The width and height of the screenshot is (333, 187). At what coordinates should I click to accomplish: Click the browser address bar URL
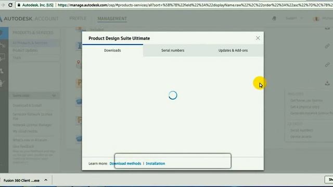tap(194, 5)
